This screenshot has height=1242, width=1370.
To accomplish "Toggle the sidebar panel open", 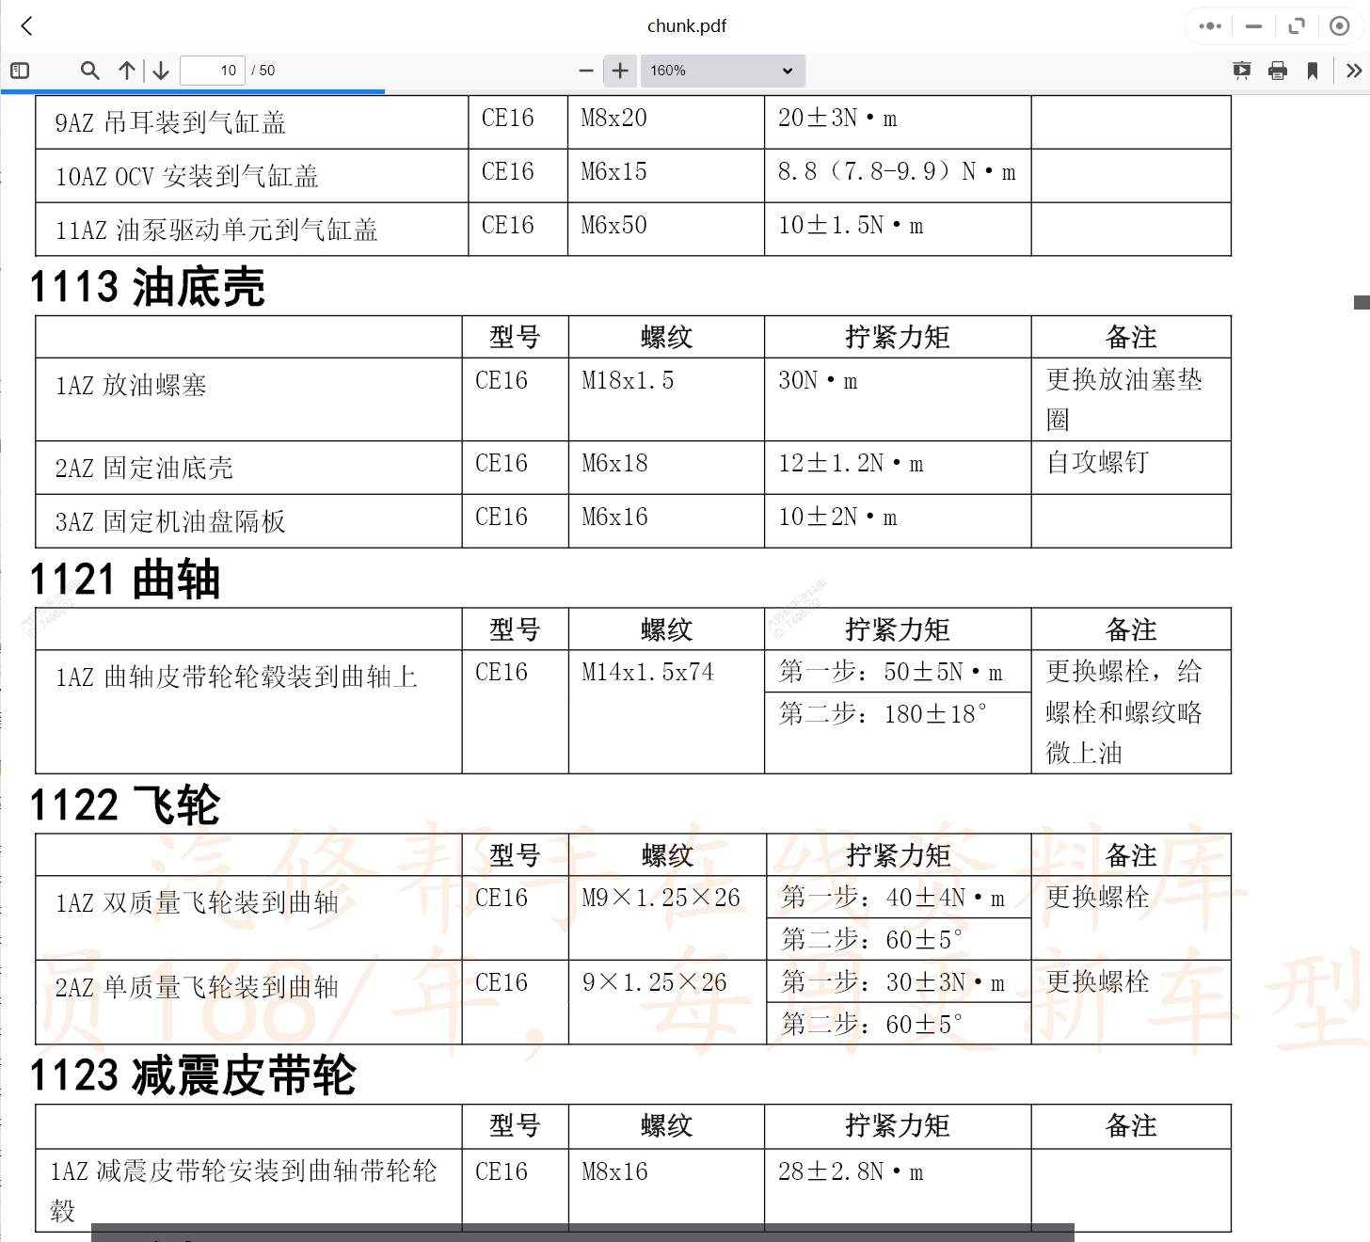I will (x=20, y=70).
